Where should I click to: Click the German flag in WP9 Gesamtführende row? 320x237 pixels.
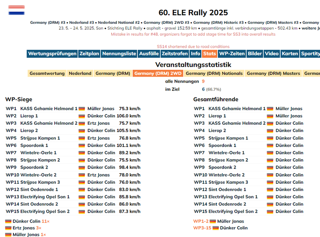click(270, 168)
